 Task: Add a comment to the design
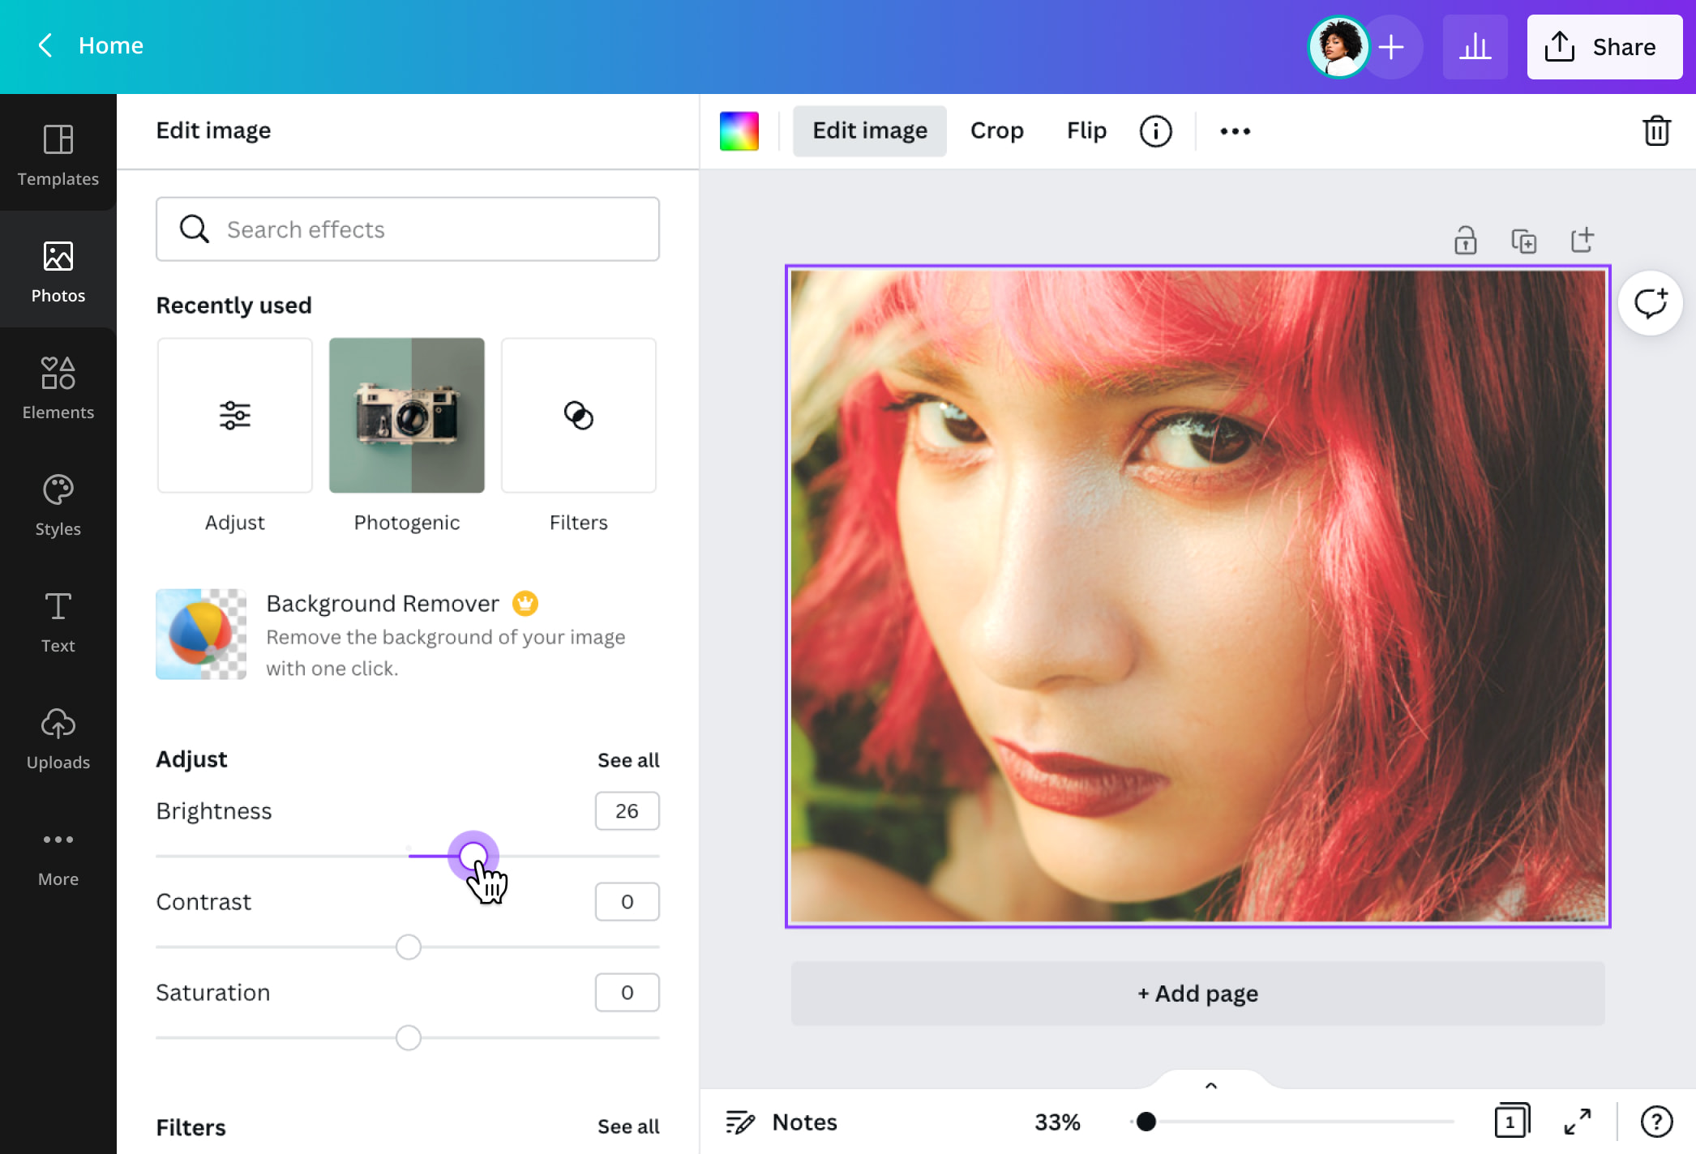click(x=1650, y=302)
